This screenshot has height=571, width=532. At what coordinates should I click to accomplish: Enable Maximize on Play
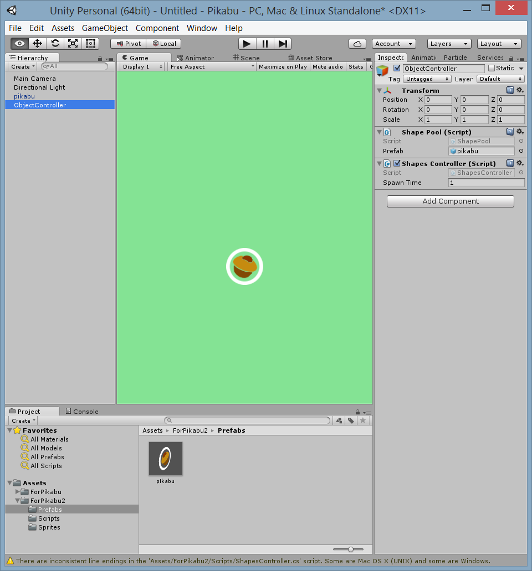click(x=283, y=66)
